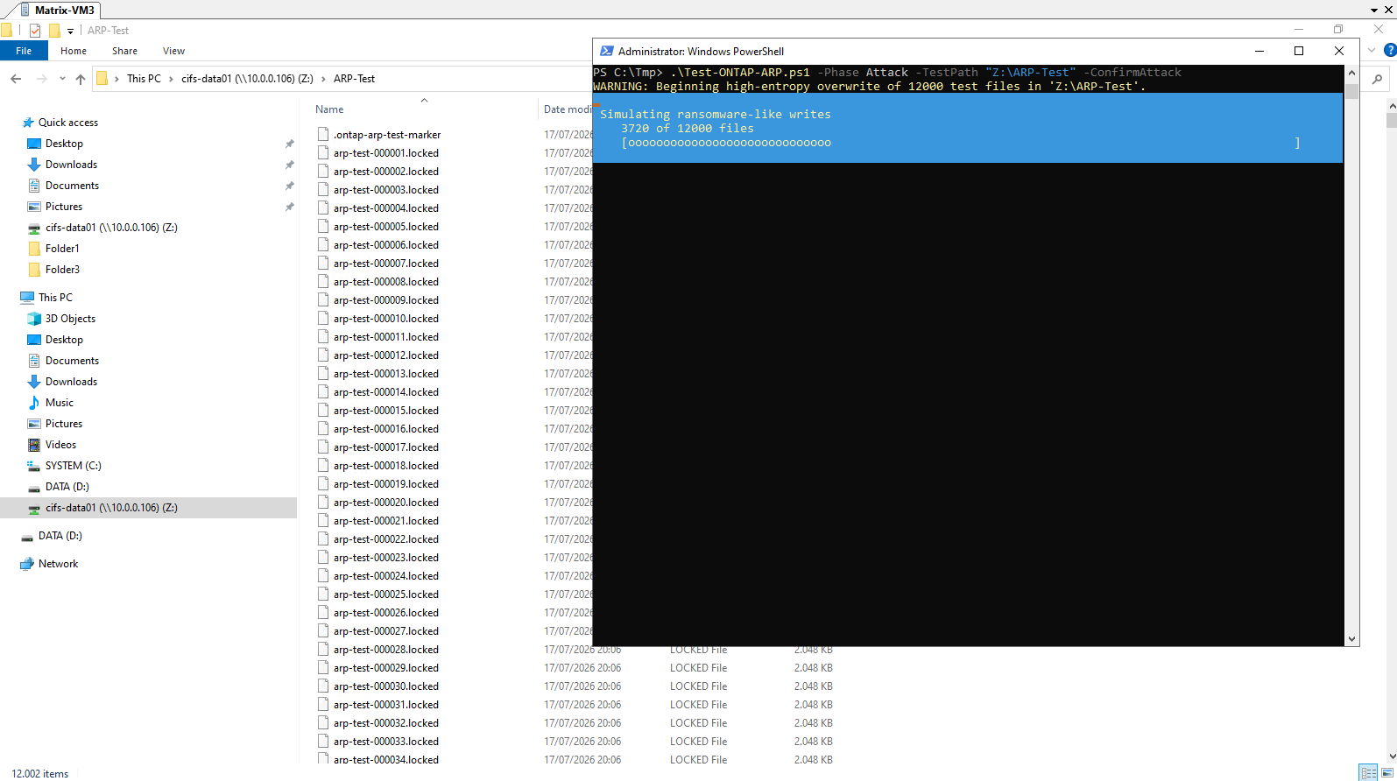Open Downloads under Quick access

(71, 165)
